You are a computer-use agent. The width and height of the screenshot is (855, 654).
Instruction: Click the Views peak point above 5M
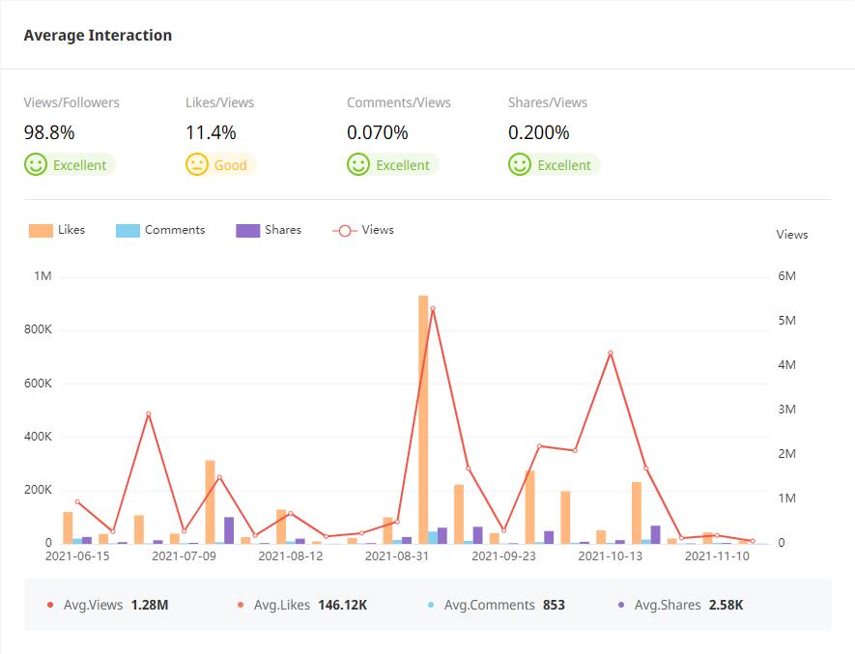432,308
